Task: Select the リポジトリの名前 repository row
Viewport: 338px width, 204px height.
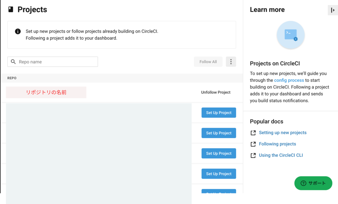Action: pos(46,92)
